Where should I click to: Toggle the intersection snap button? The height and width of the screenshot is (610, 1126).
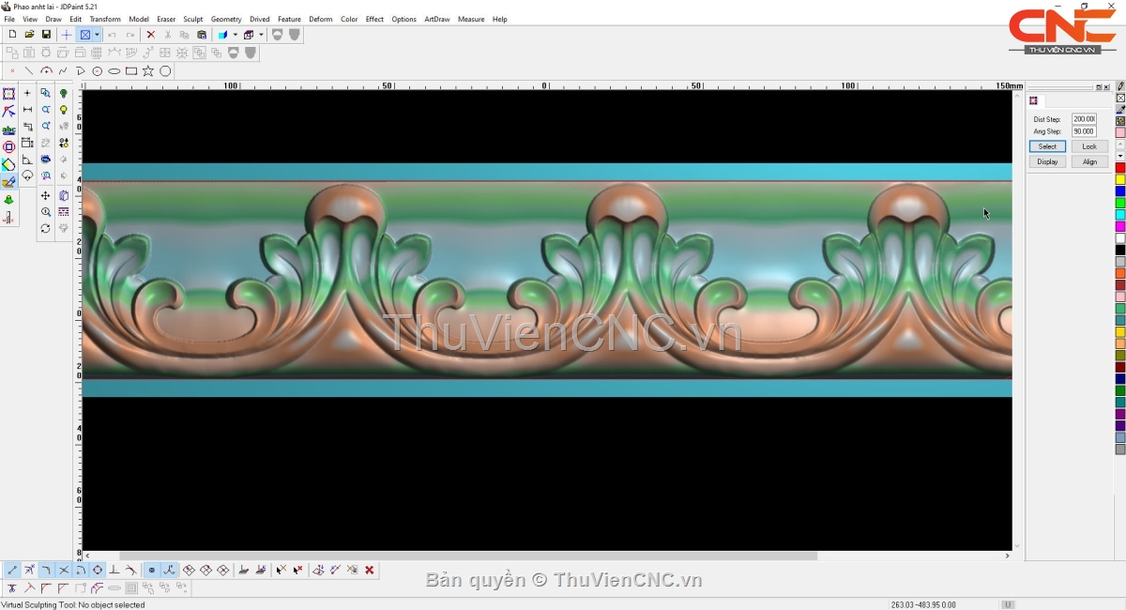click(x=64, y=570)
